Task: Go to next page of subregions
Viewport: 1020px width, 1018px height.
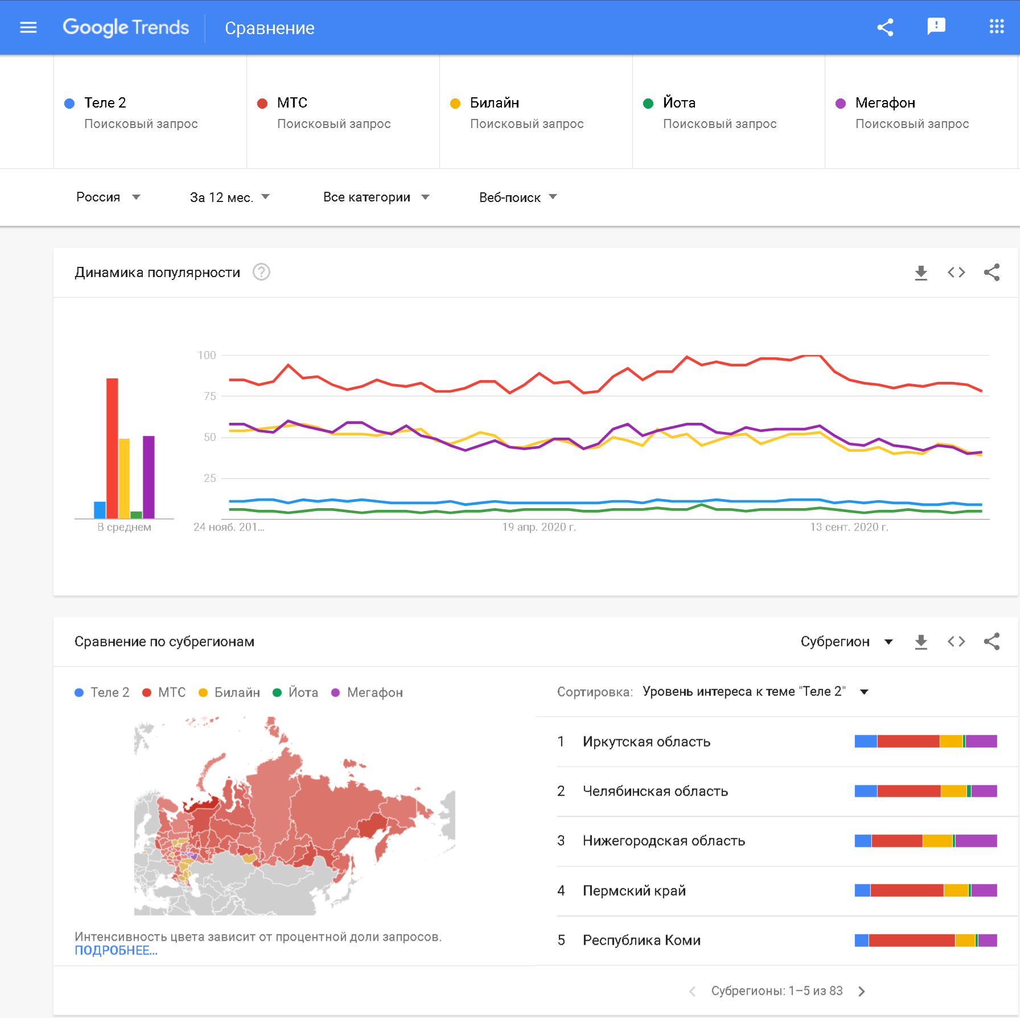Action: pyautogui.click(x=862, y=991)
